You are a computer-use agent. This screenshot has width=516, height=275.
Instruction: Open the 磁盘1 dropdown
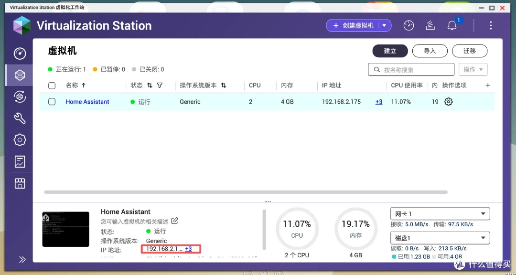[x=440, y=238]
